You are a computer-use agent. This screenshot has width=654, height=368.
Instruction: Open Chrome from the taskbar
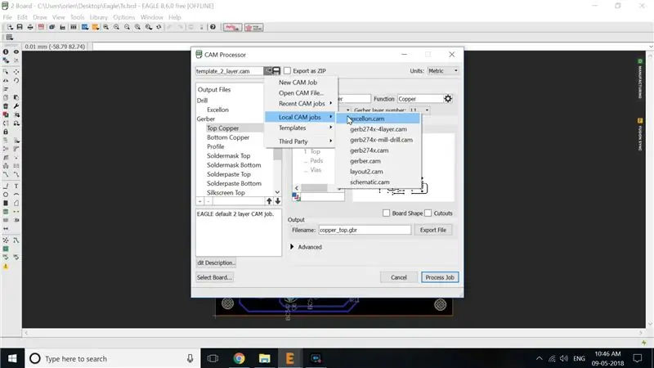coord(239,358)
